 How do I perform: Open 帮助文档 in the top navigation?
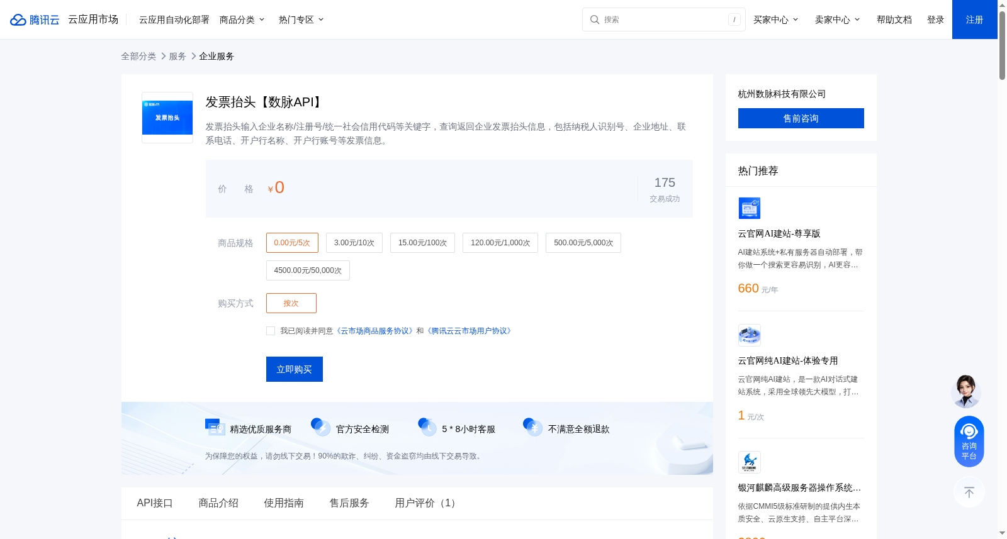[x=894, y=19]
